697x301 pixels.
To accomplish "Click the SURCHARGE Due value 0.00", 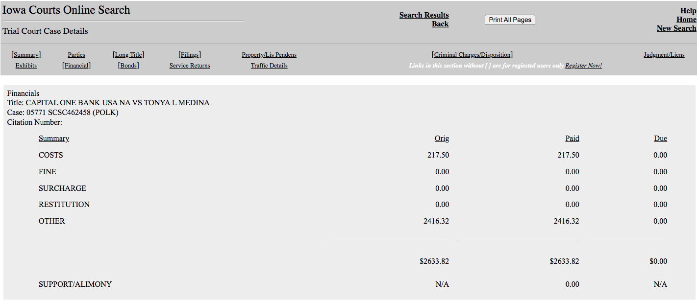I will [660, 188].
